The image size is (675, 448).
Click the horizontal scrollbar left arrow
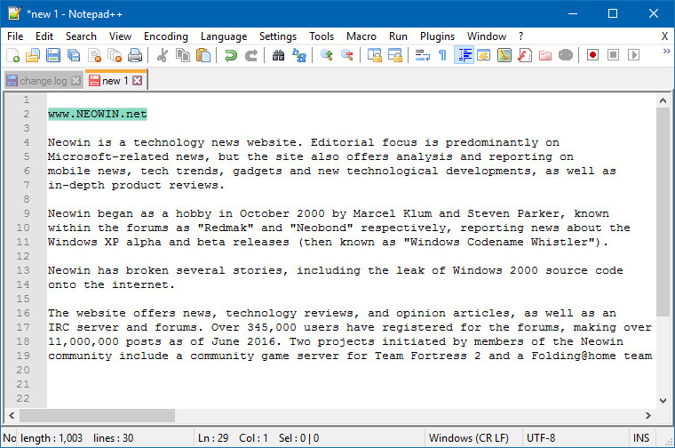coord(12,416)
